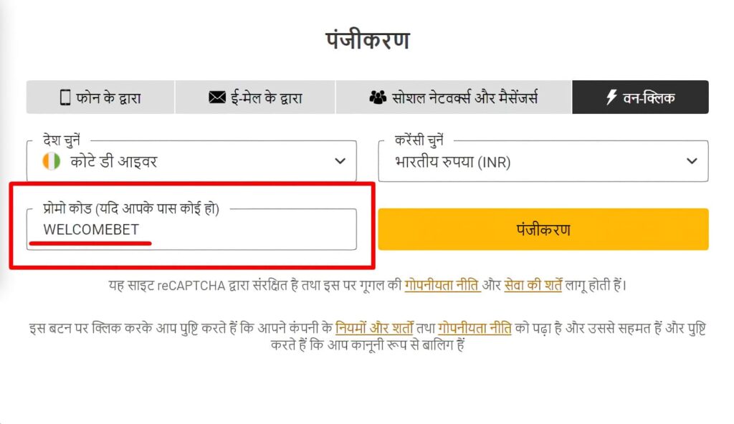Screen dimensions: 734x424
Task: Switch to ई-मेल के द्वारा tab
Action: point(255,97)
